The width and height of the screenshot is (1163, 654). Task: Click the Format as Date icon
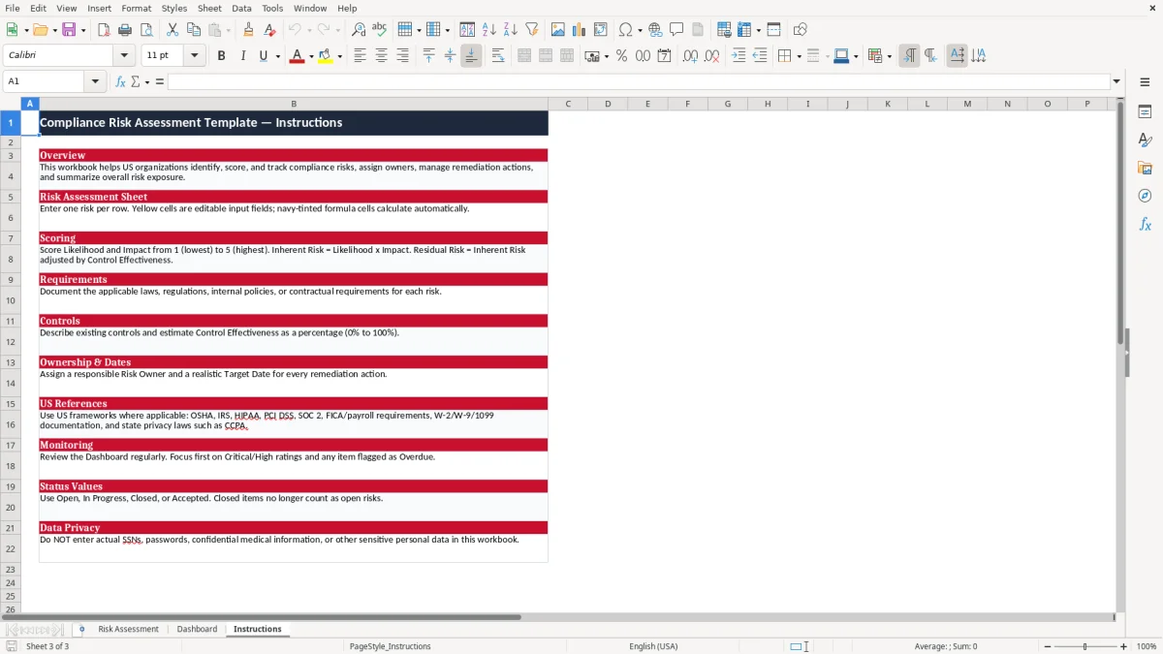point(664,56)
